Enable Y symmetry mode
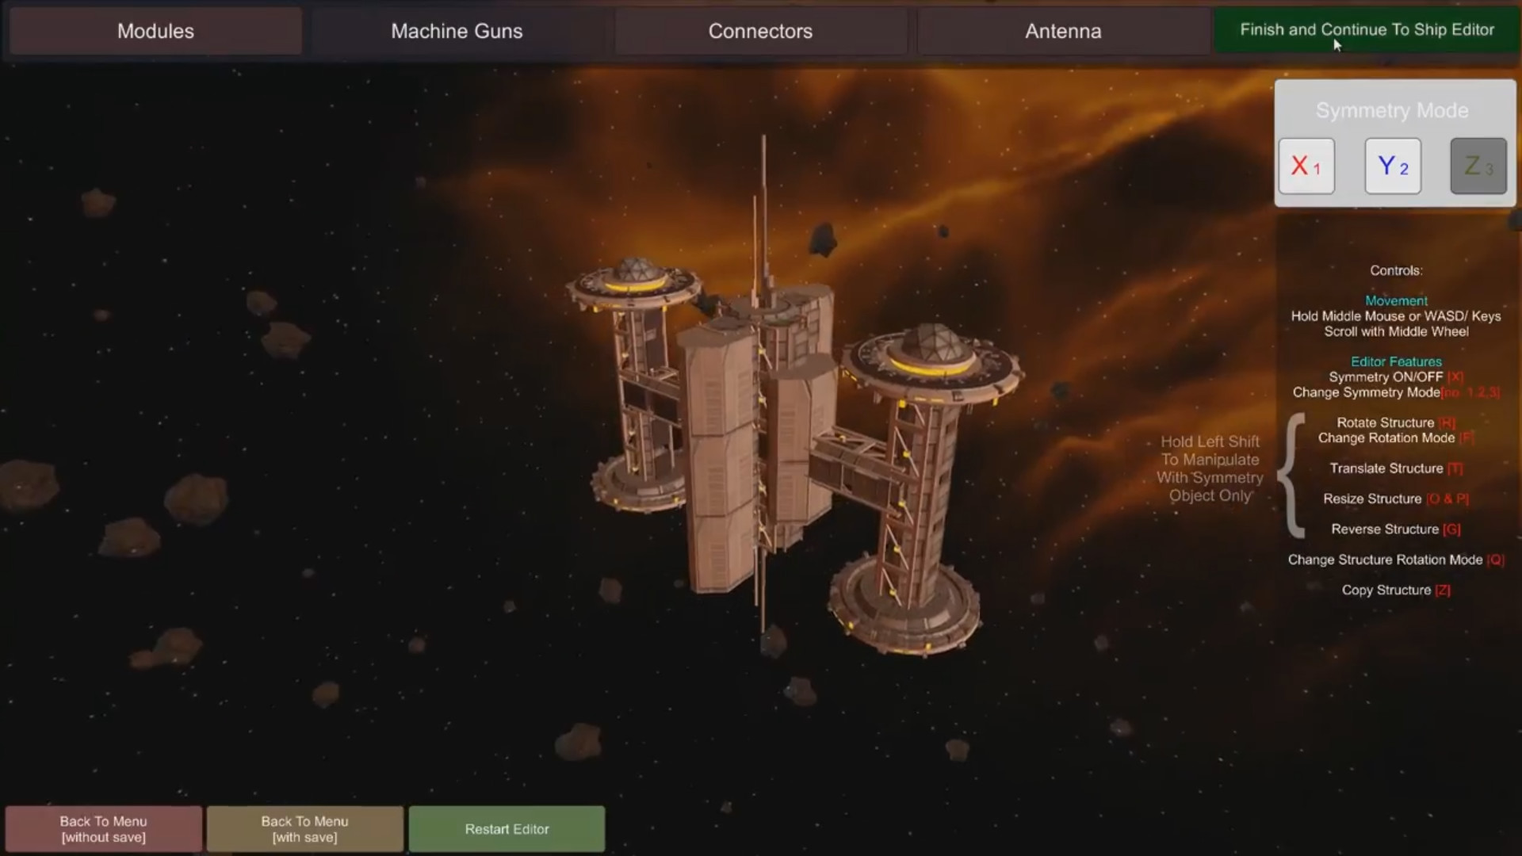1522x856 pixels. (1393, 166)
